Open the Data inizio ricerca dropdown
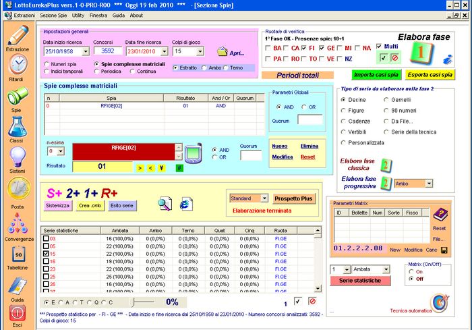 [x=86, y=51]
